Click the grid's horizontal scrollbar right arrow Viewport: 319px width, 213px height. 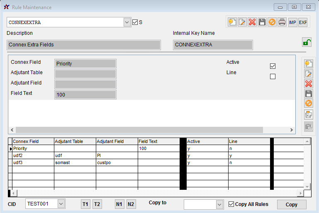point(301,194)
